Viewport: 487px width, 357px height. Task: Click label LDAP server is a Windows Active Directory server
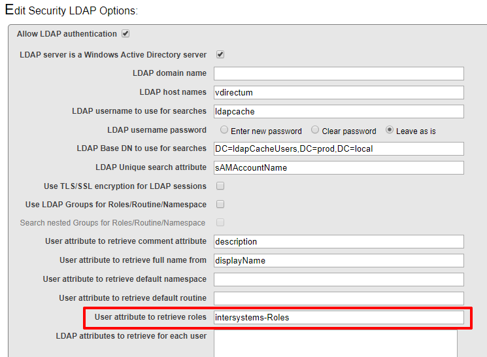113,55
